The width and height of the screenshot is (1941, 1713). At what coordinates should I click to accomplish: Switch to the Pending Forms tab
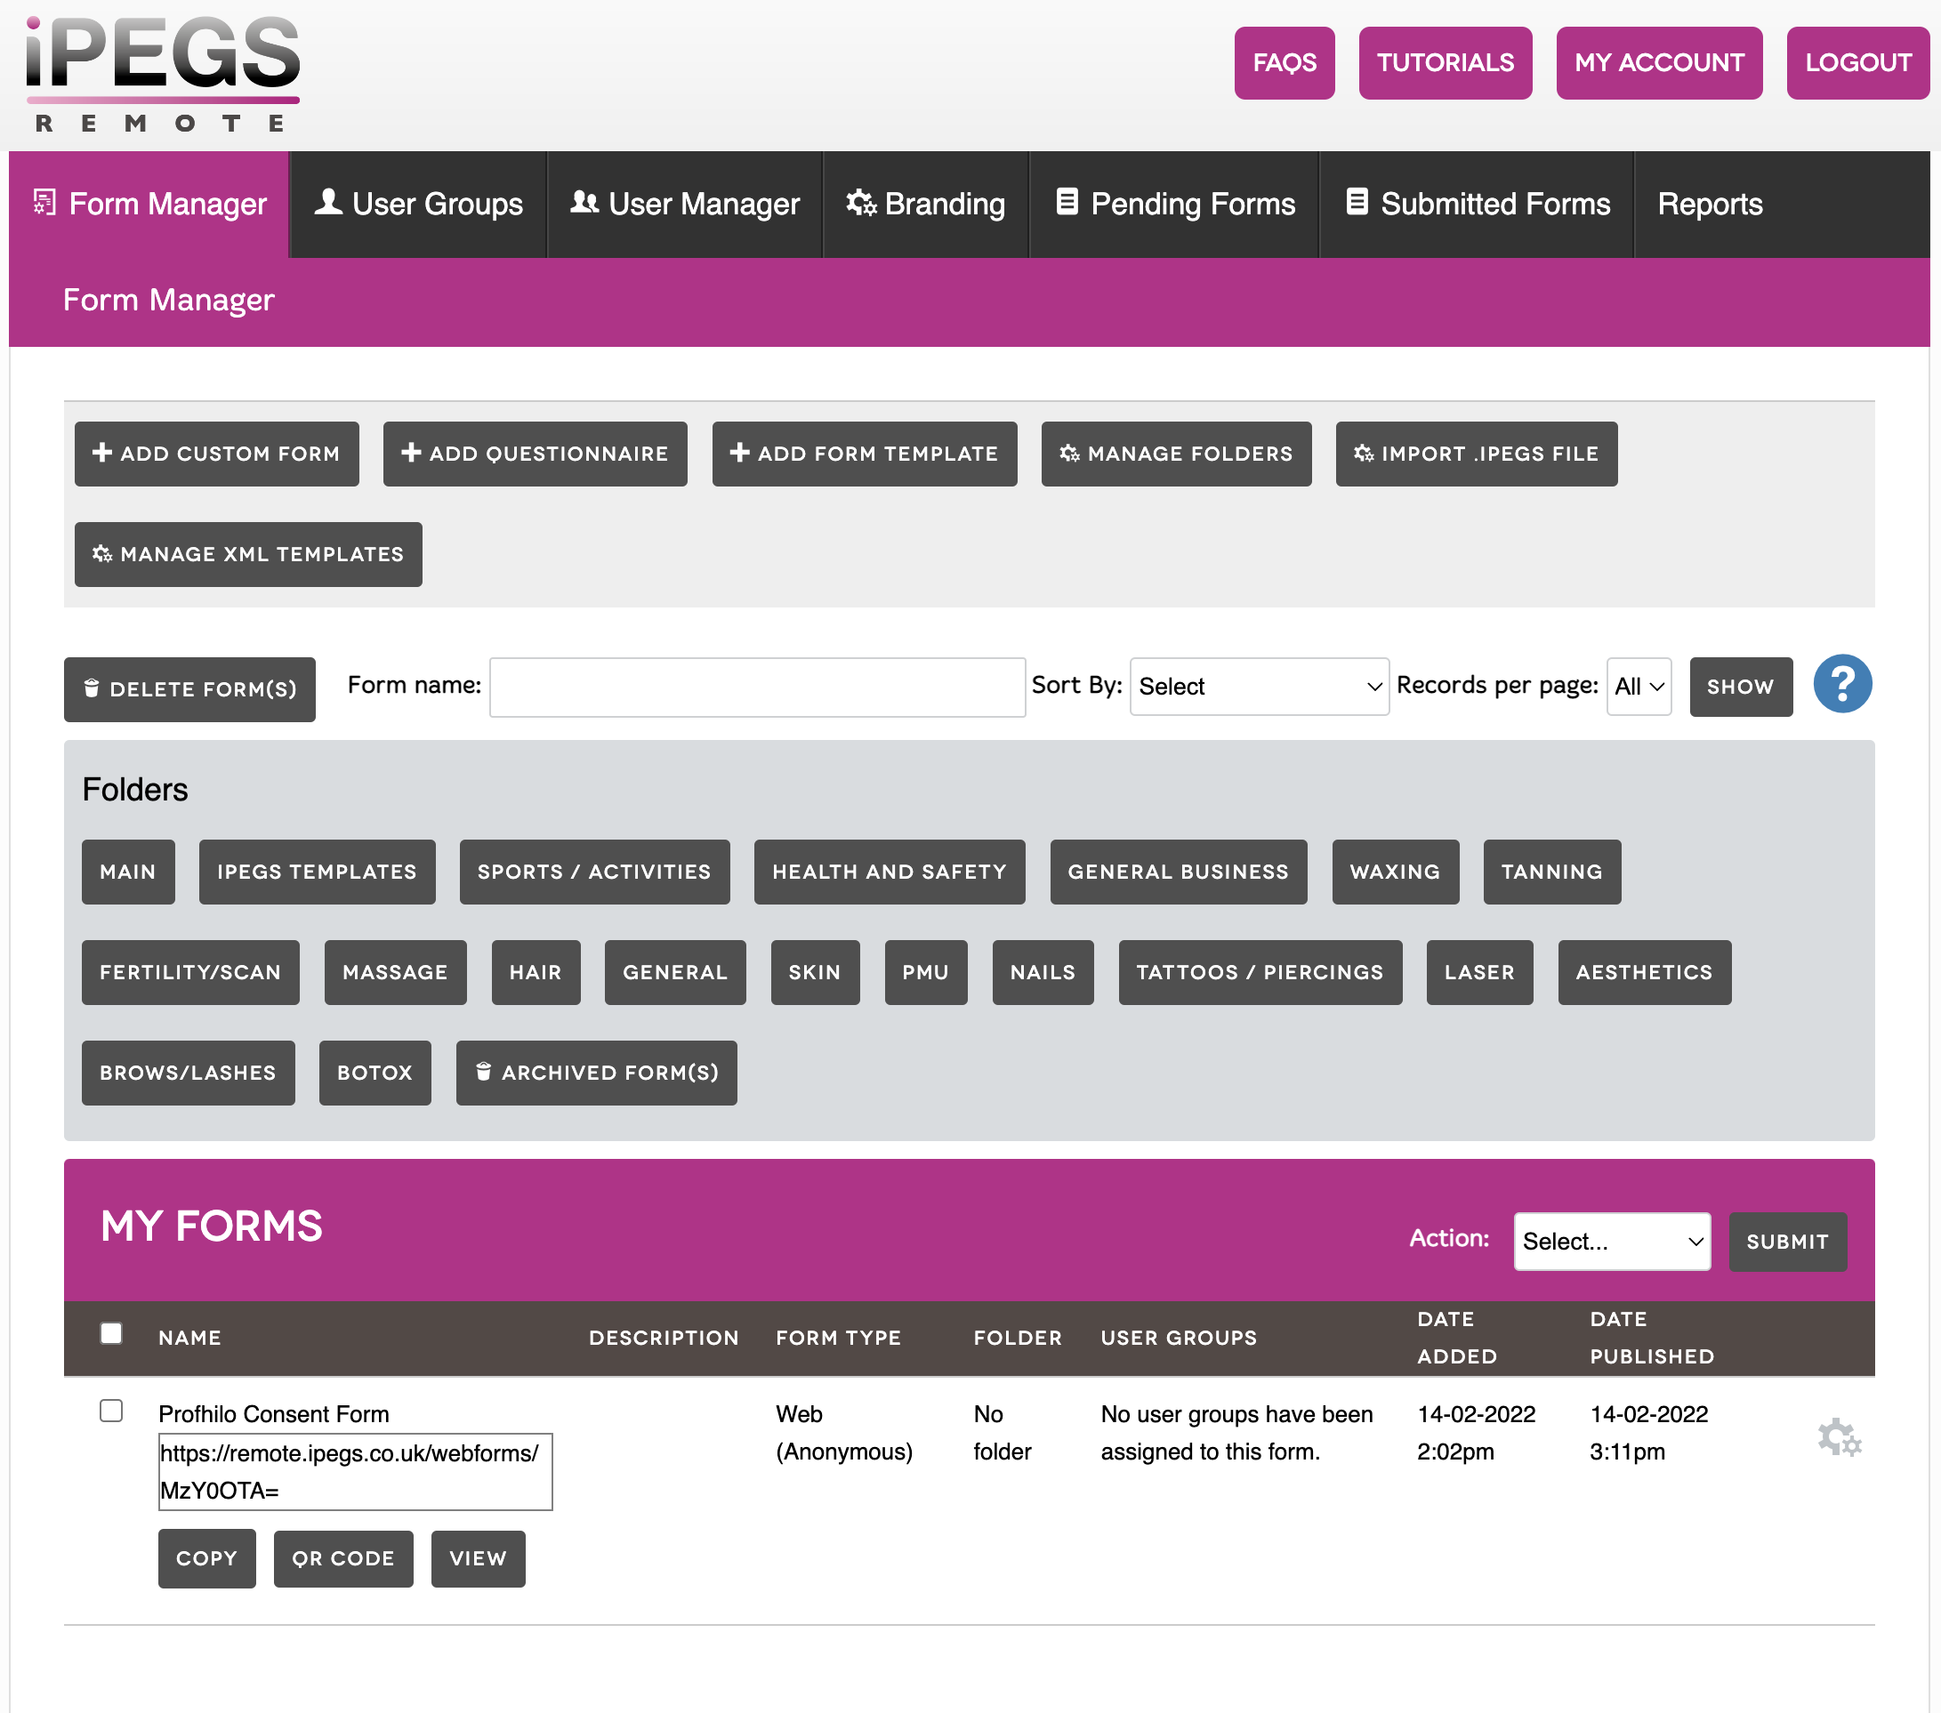[1175, 205]
